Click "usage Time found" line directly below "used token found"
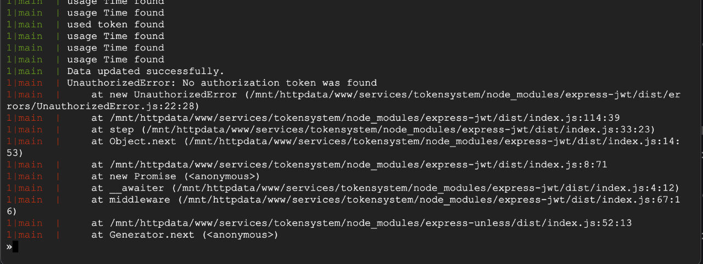Screen dimensions: 703x264 pos(115,36)
